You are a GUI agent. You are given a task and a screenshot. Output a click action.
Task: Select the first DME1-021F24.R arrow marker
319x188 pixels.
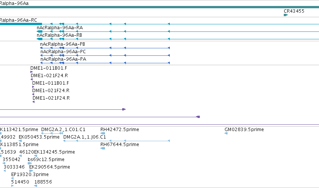coord(31,79)
